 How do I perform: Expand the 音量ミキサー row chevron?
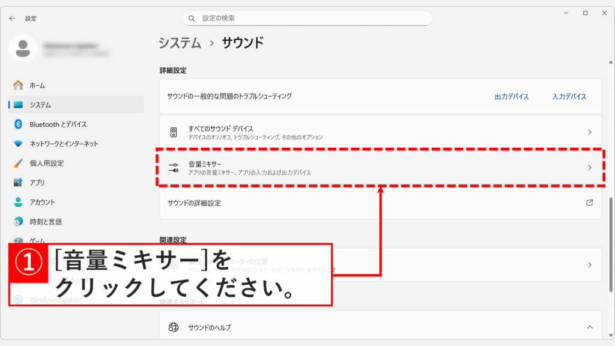pyautogui.click(x=590, y=166)
